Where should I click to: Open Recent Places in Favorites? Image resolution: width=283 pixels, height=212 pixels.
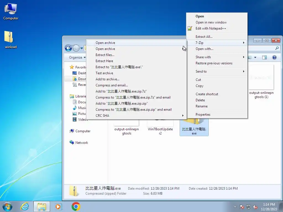click(x=79, y=84)
